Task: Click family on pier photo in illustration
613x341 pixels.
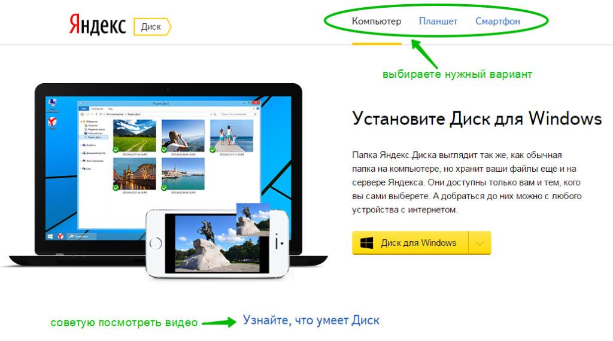Action: click(232, 136)
